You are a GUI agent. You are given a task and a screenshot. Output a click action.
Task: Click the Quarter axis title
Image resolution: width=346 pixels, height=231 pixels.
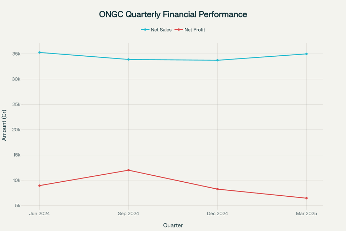(173, 225)
